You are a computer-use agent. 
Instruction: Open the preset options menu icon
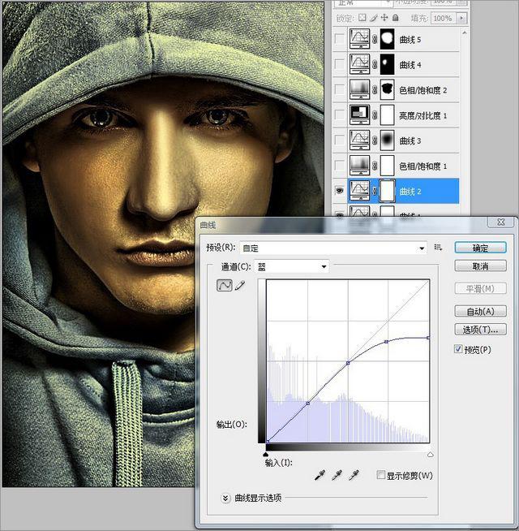pos(439,248)
